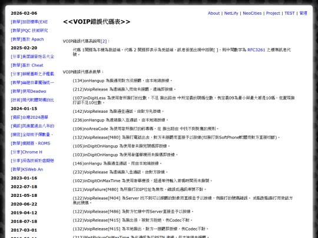The width and height of the screenshot is (318, 238).
Task: Open the [教學]基於 Cheat sidebar link
Action: click(x=27, y=65)
